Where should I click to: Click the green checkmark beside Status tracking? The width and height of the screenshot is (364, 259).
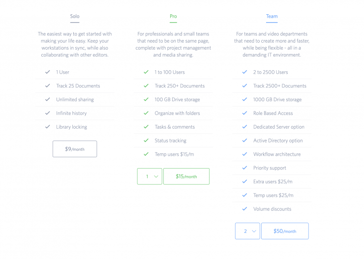(x=146, y=141)
